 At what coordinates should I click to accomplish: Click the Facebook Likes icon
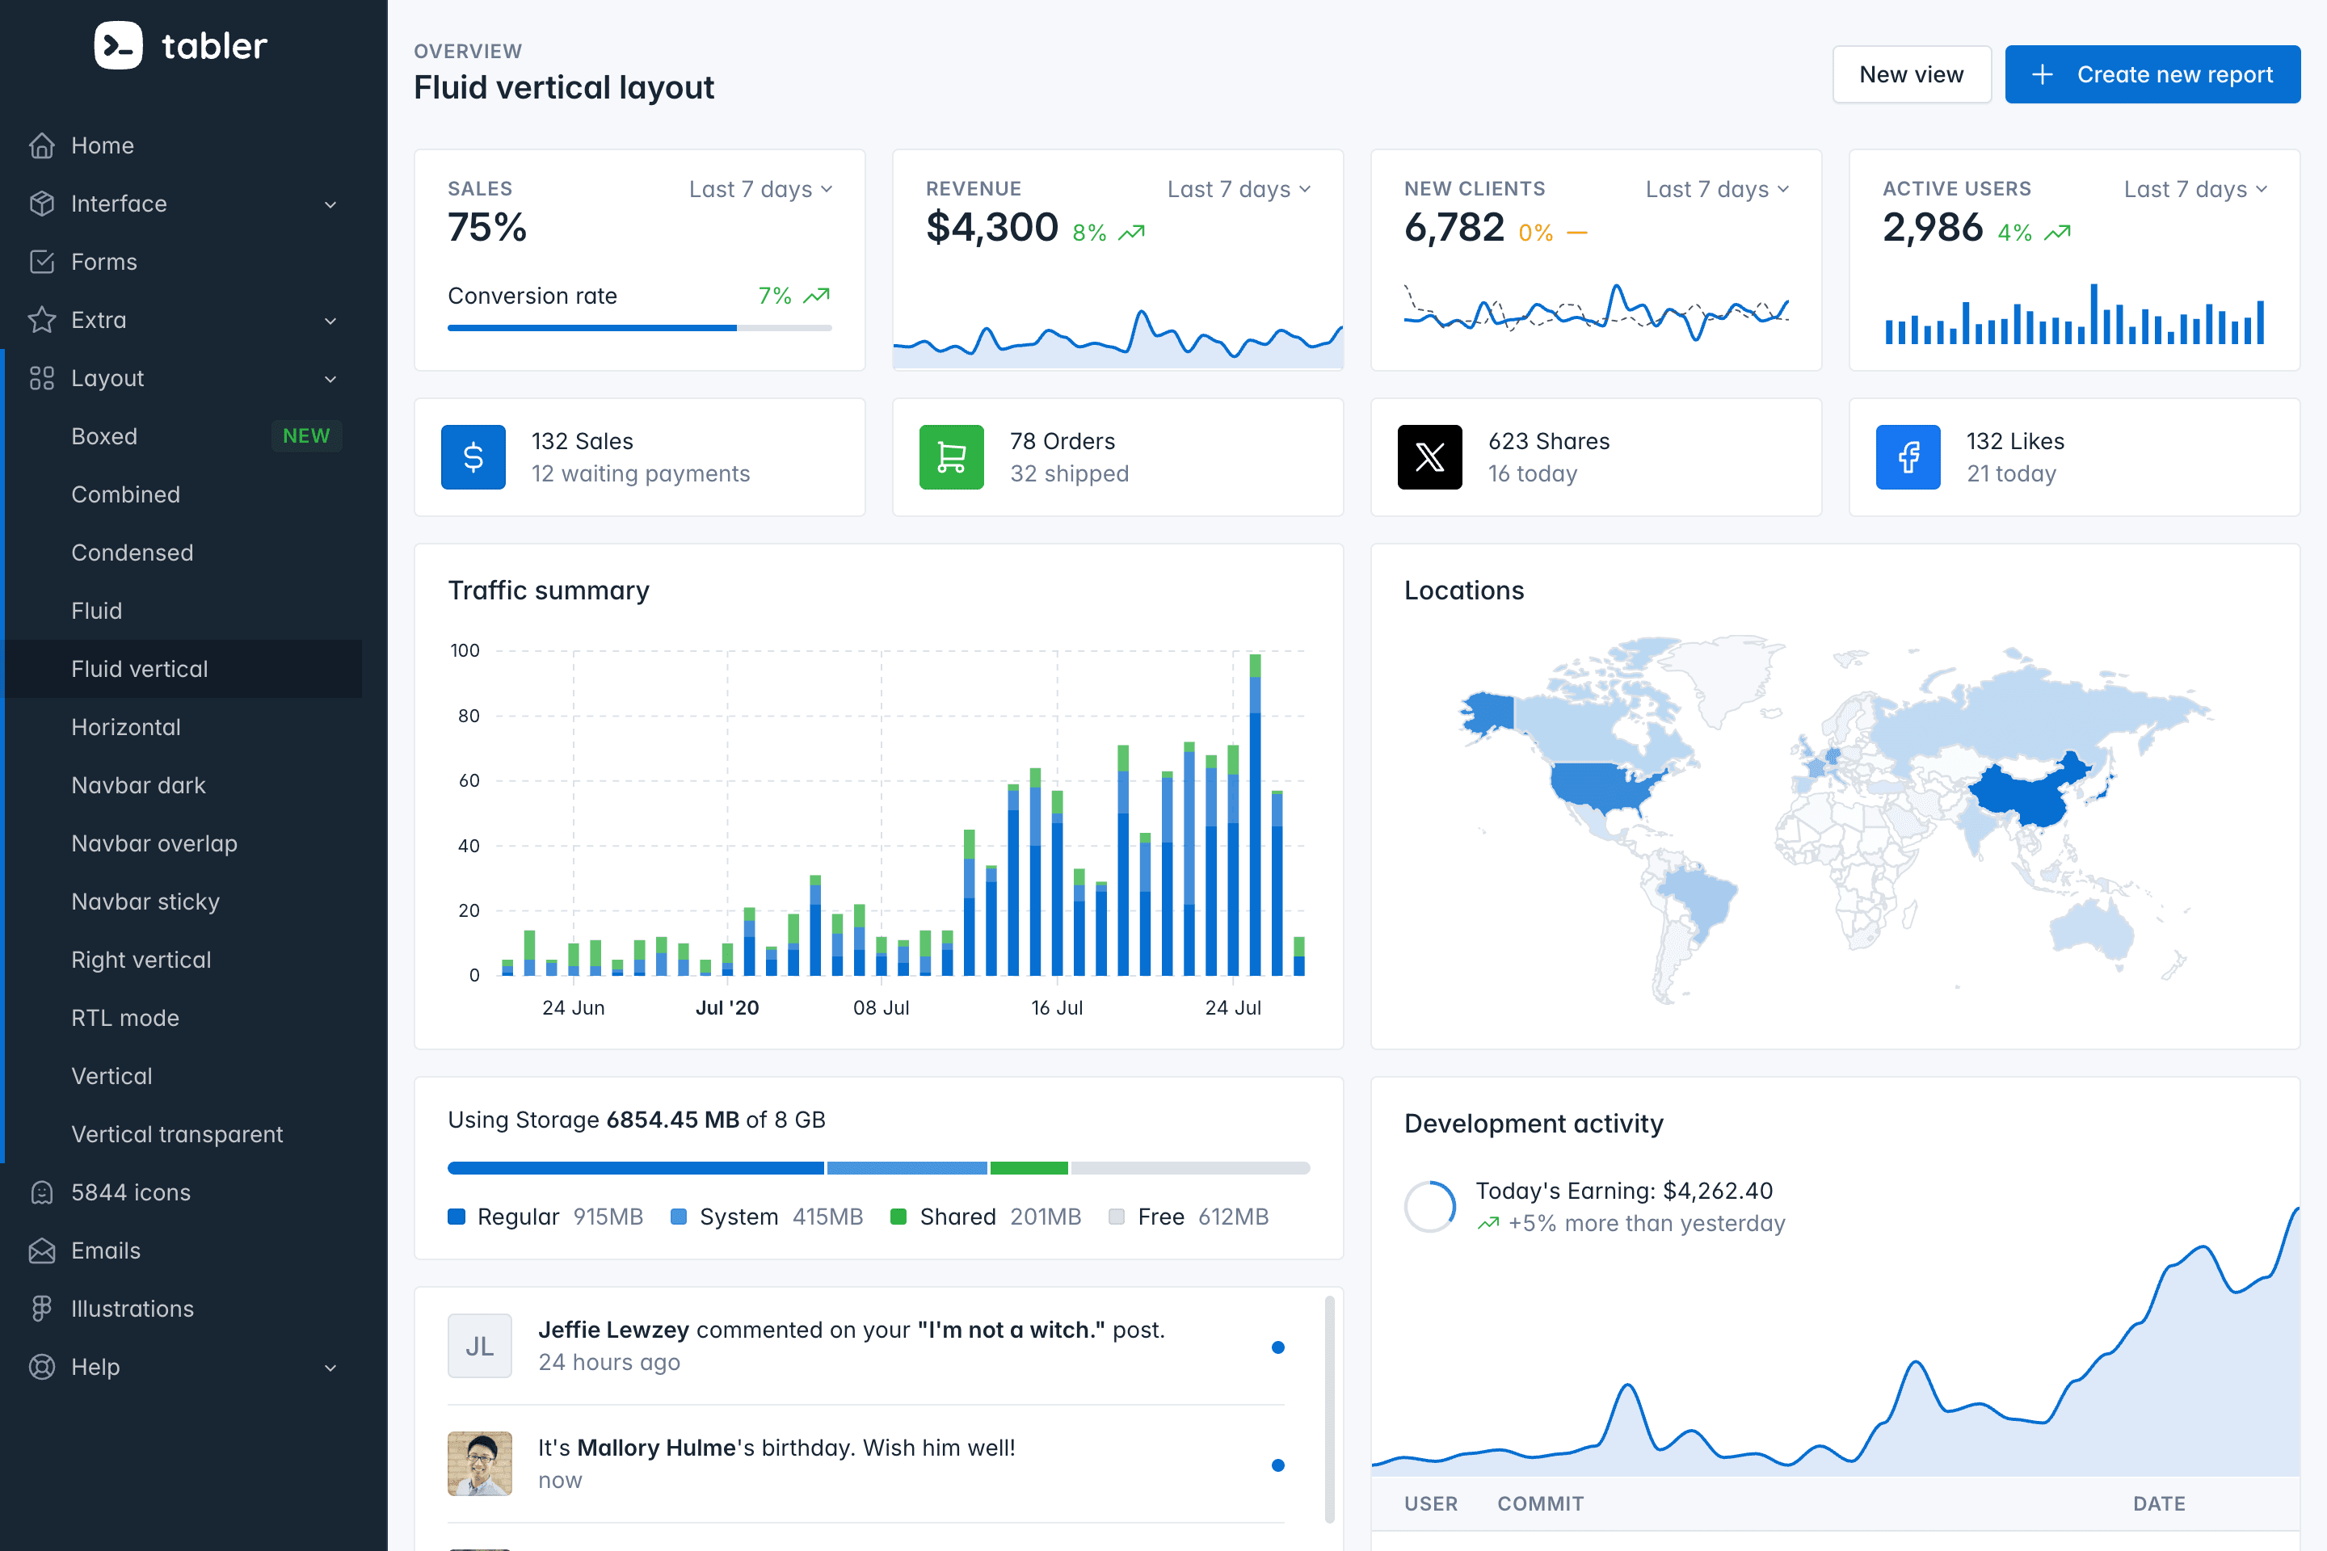tap(1908, 457)
